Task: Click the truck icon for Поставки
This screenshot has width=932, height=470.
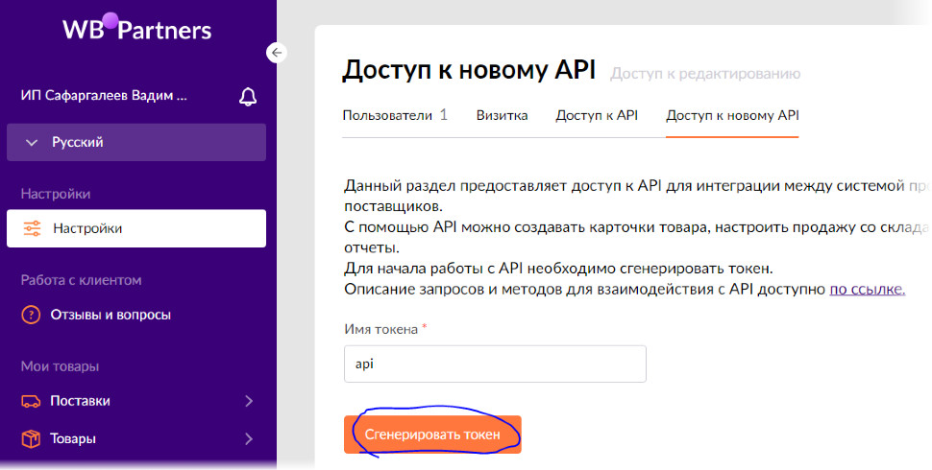Action: point(32,401)
